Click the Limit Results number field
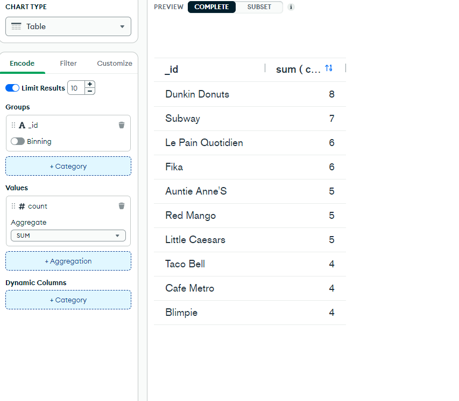 pos(75,88)
